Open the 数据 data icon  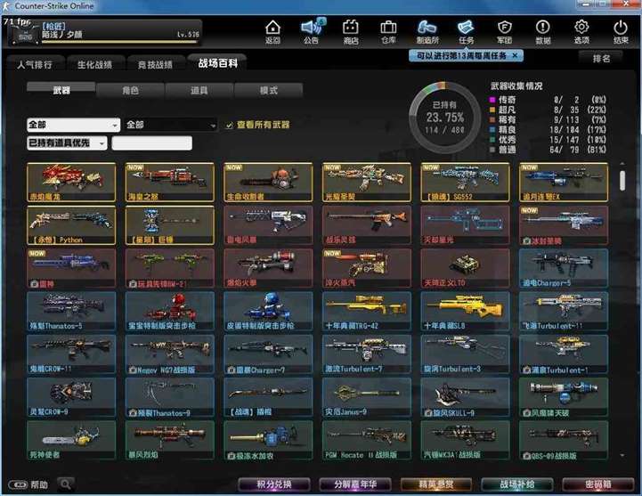coord(543,31)
